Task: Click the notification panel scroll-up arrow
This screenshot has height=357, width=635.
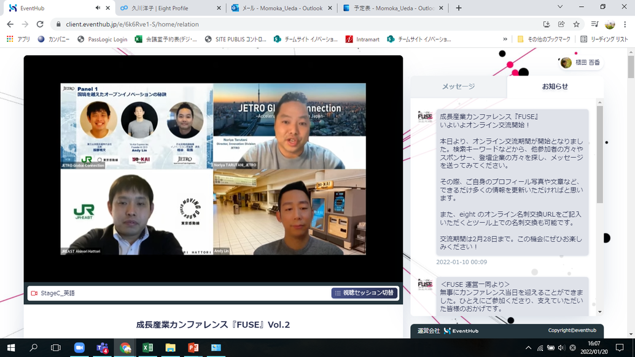Action: tap(600, 102)
